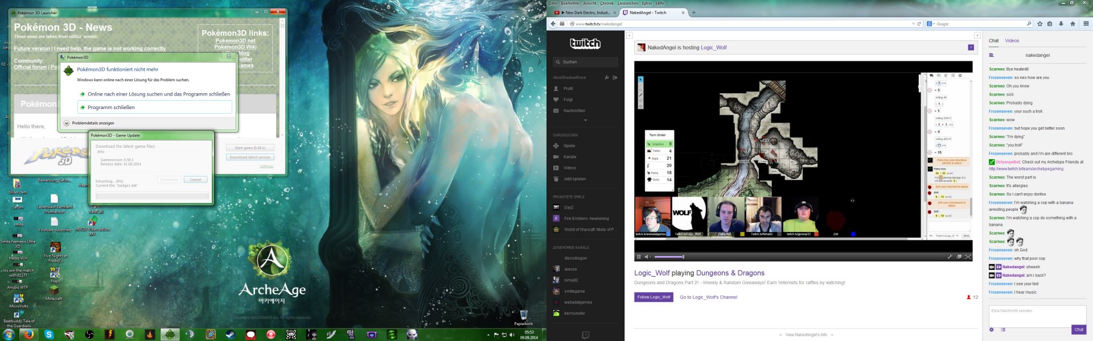Screen dimensions: 1093x341
Task: Open a new Firefox tab
Action: click(693, 13)
